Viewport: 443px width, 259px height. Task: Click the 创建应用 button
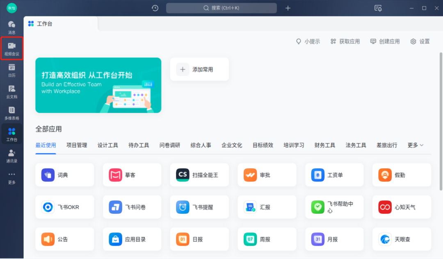(x=385, y=41)
